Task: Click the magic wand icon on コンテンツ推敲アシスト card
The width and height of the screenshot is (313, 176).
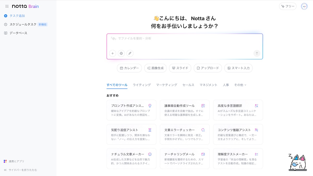Action: (256, 130)
